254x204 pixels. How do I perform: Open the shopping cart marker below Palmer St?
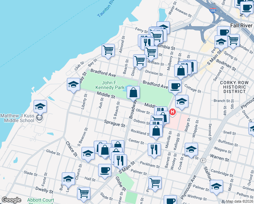[155, 183]
